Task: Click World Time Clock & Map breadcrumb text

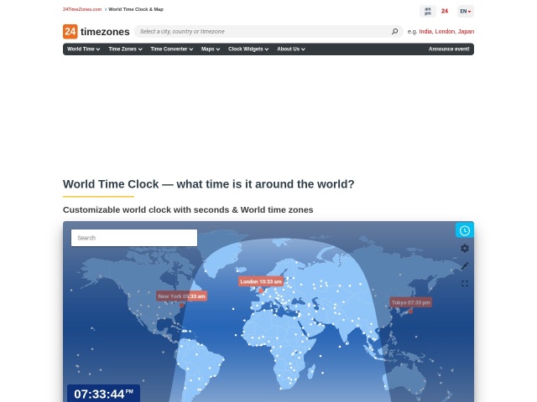Action: point(136,9)
